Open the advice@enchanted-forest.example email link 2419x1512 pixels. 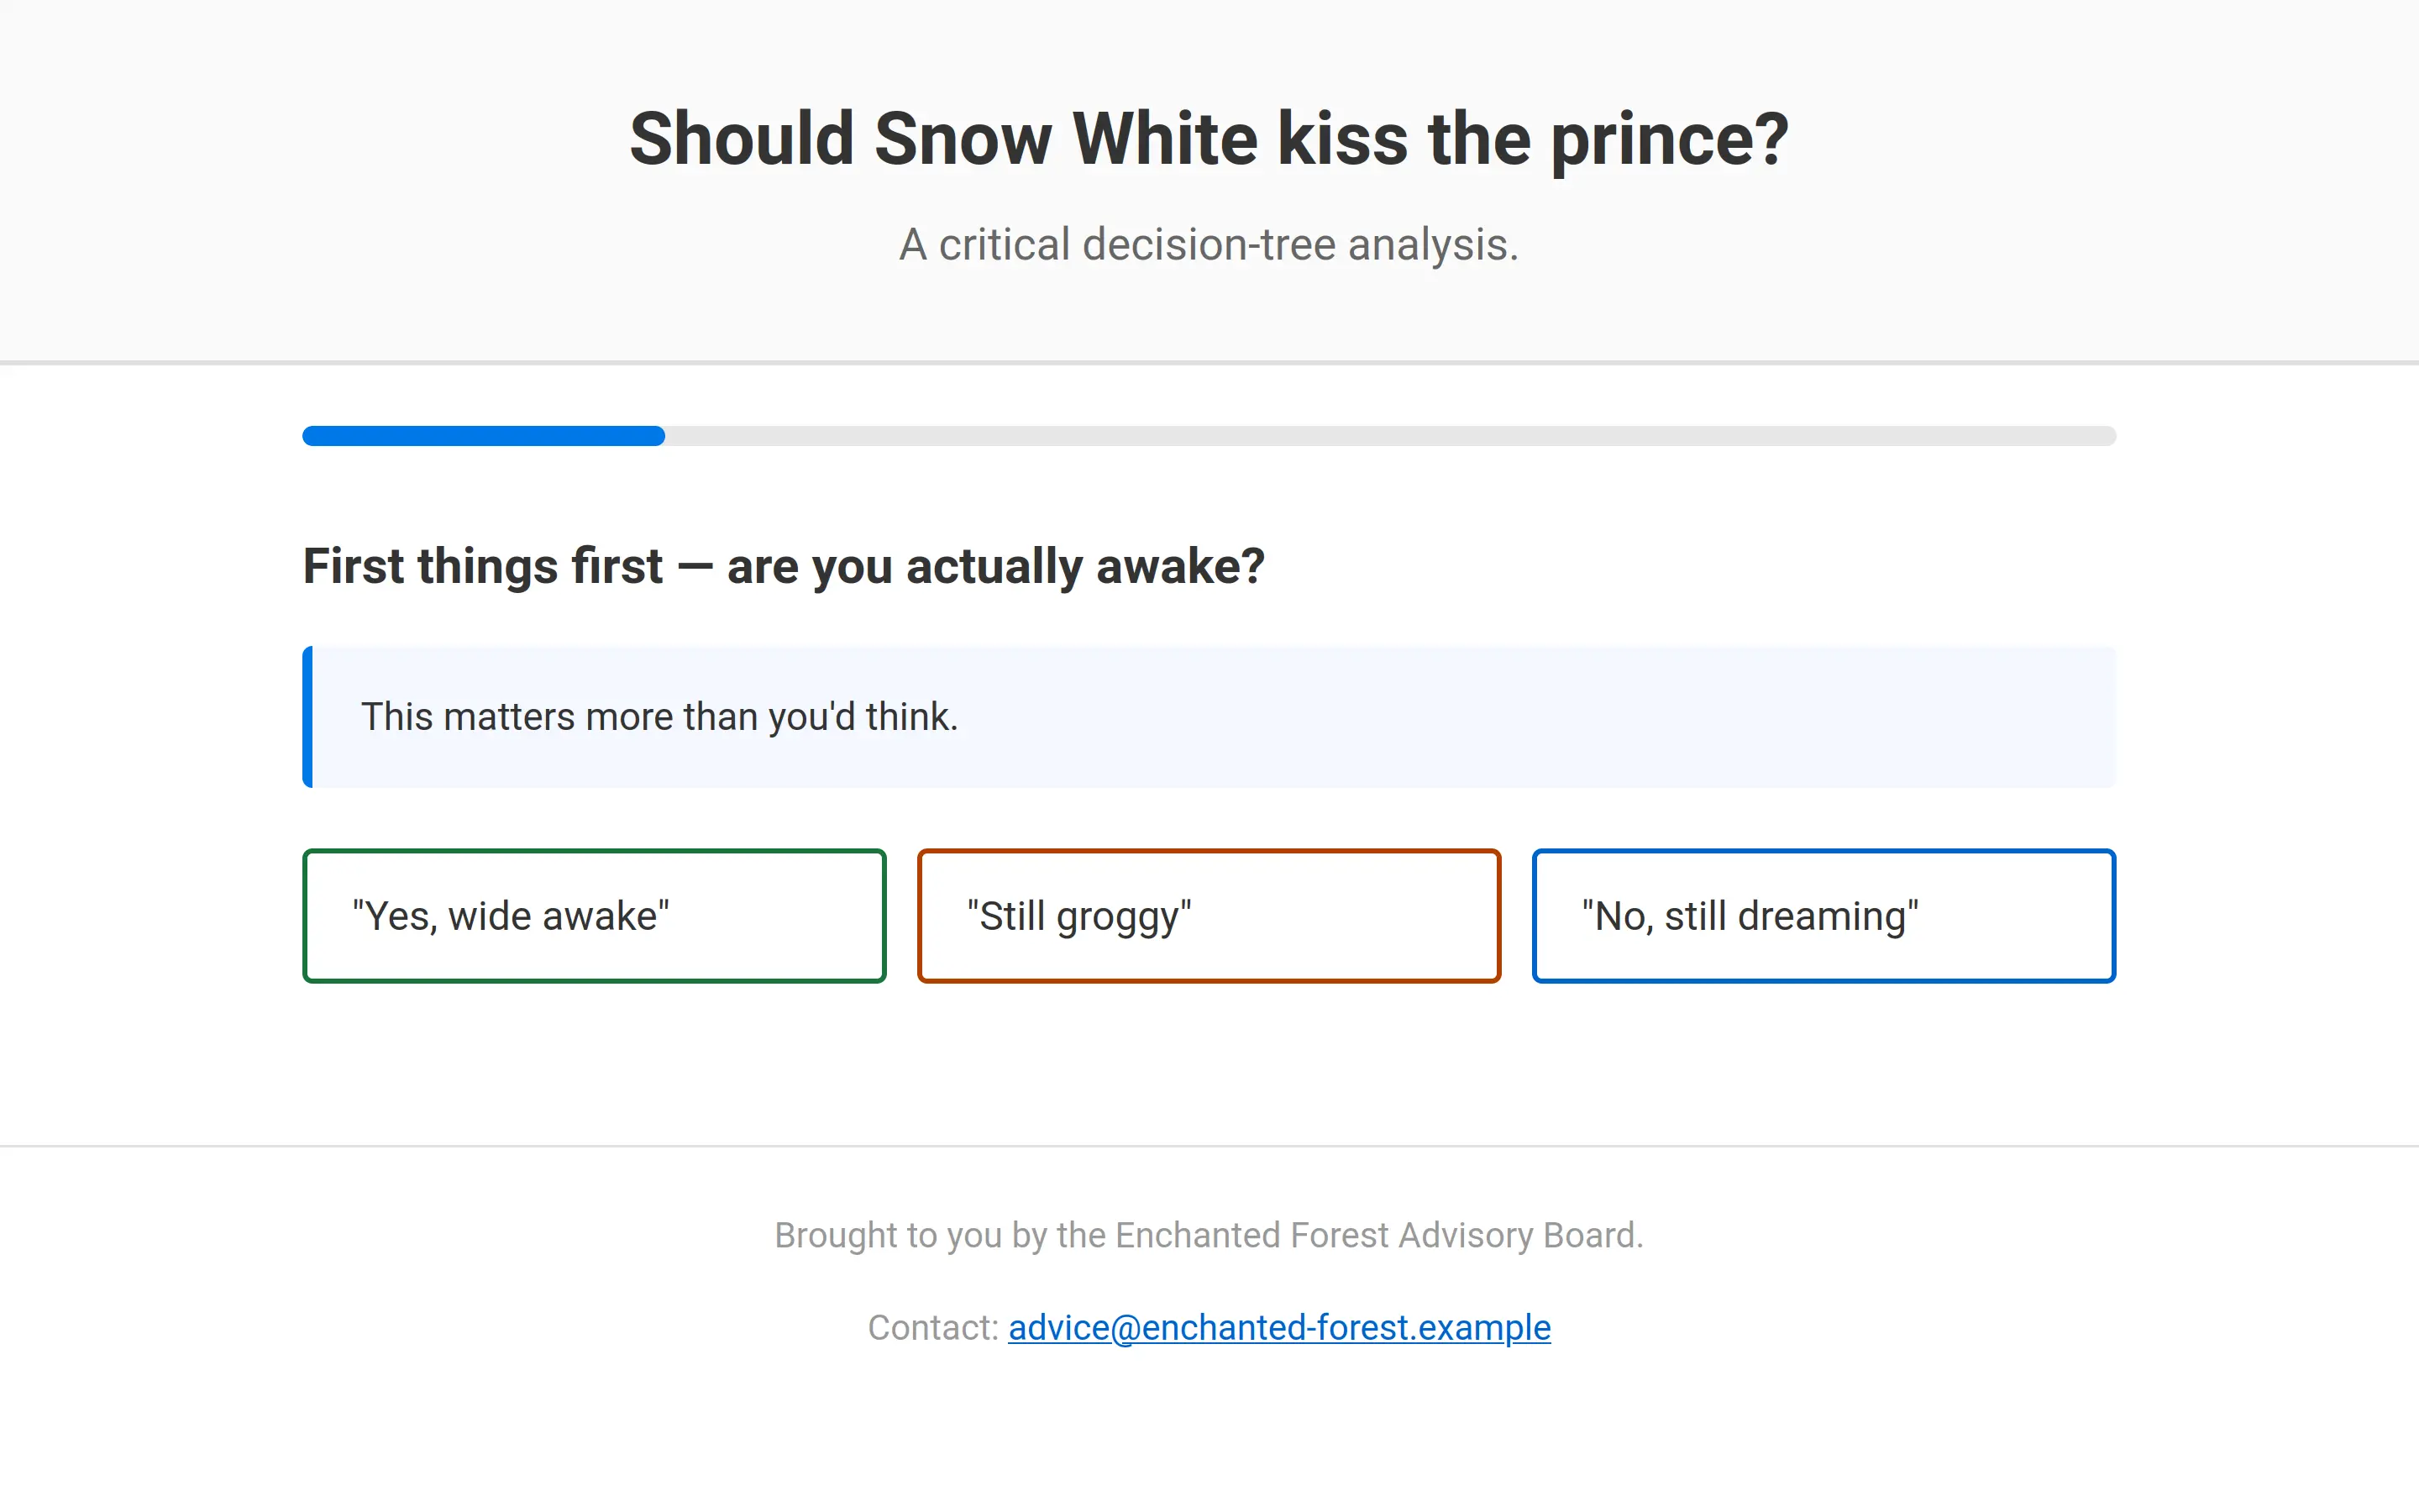pyautogui.click(x=1278, y=1327)
